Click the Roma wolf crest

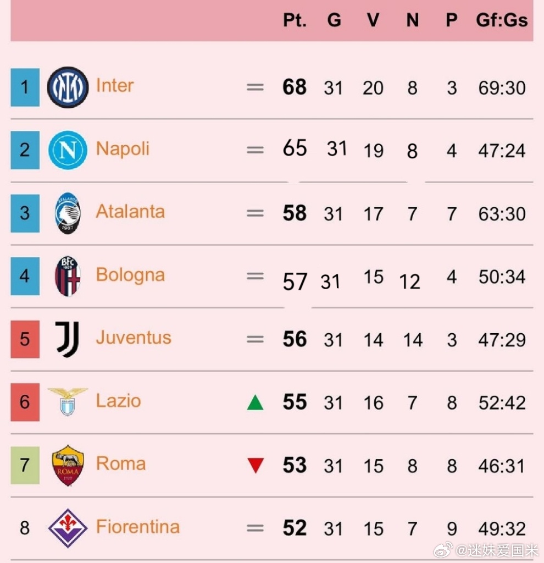tap(68, 465)
